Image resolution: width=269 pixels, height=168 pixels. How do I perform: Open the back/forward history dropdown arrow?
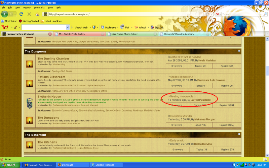coord(15,14)
